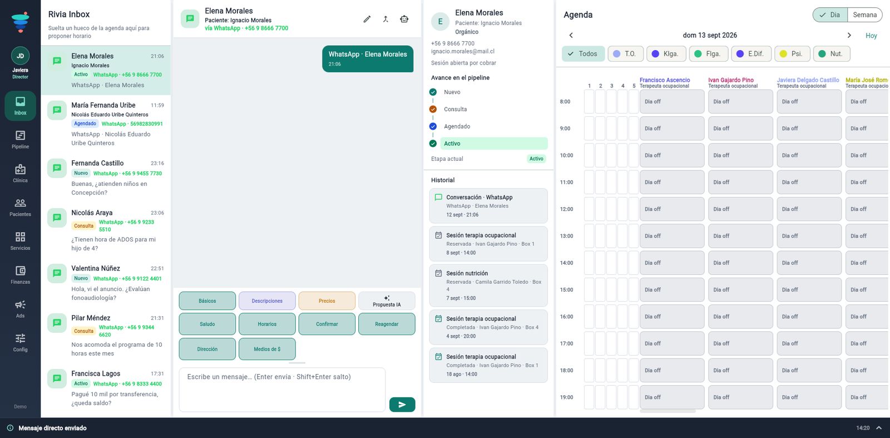Toggle the robot assistant icon in chat header
Viewport: 890px width, 438px height.
pos(404,19)
